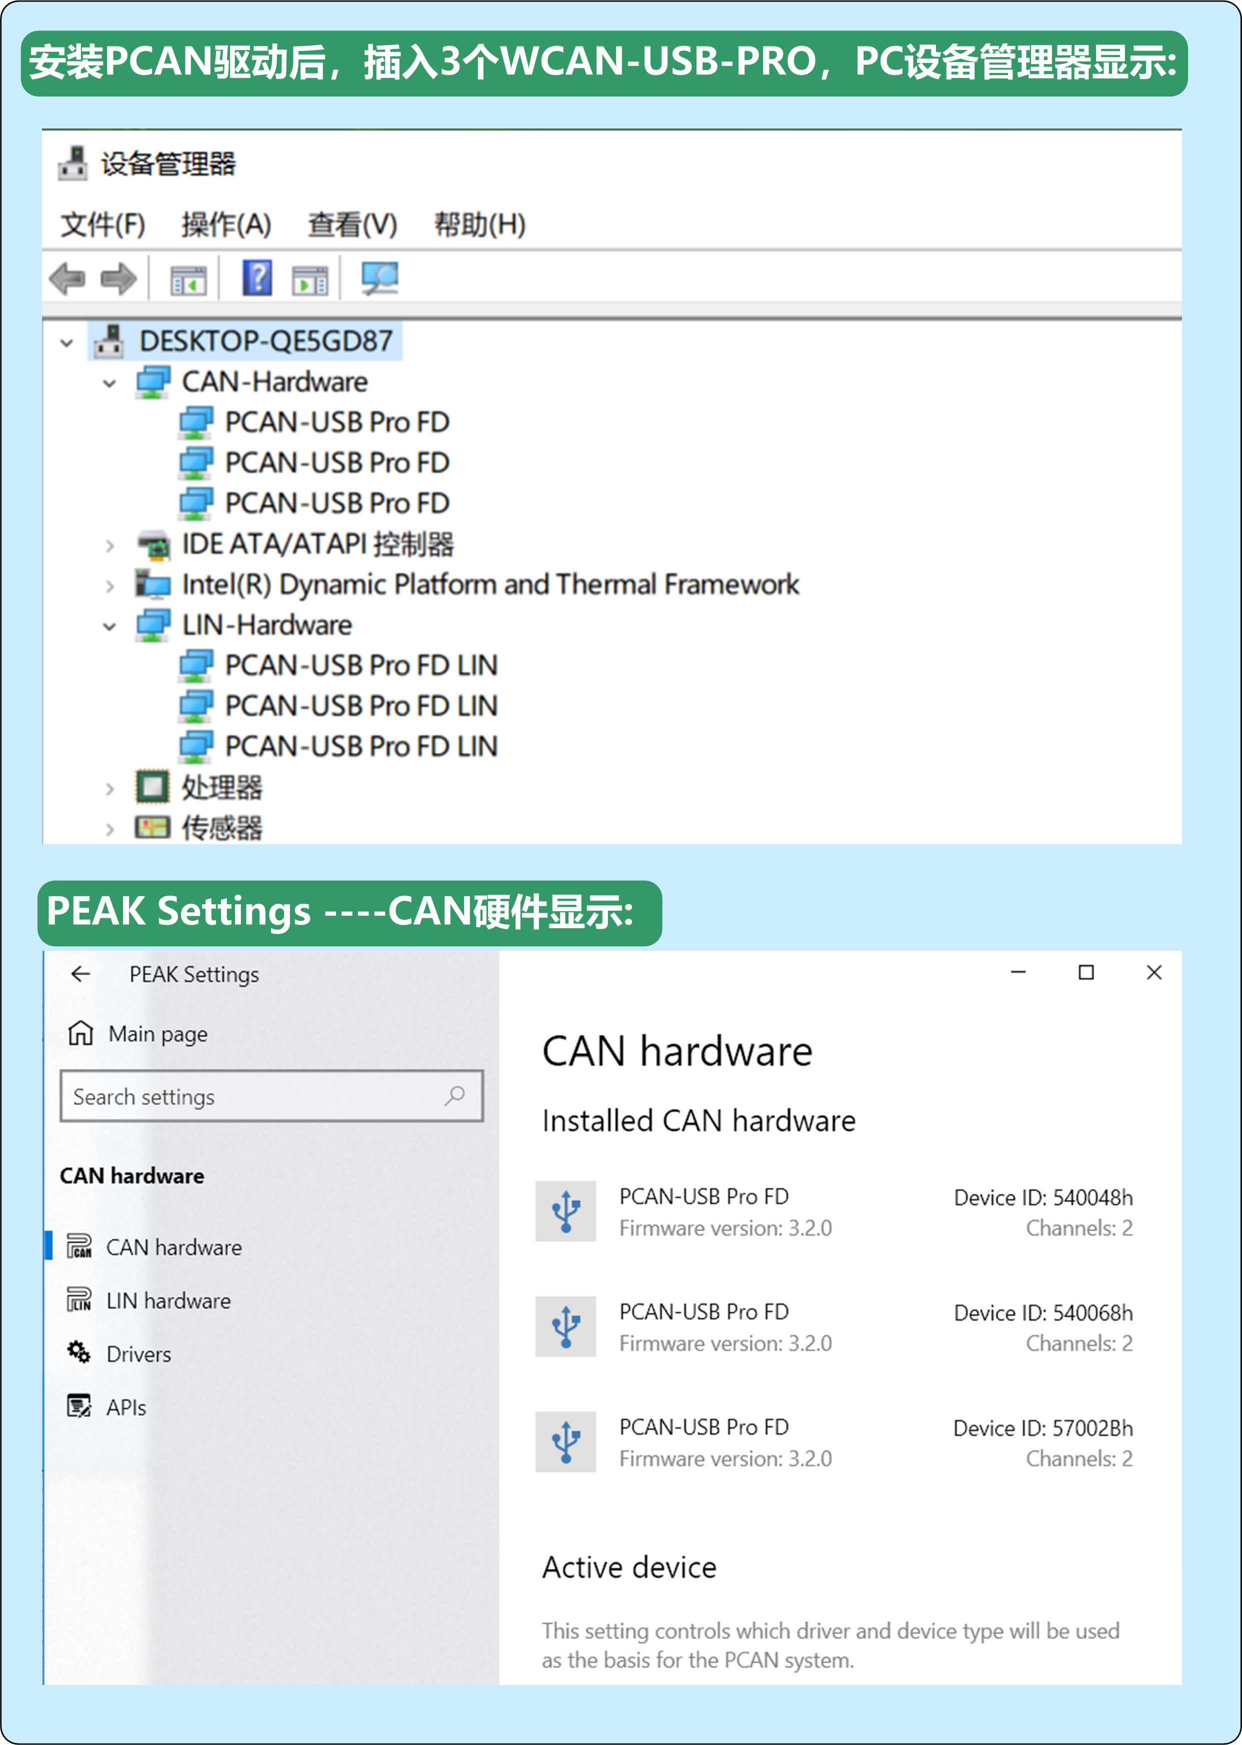This screenshot has height=1745, width=1242.
Task: Select the CAN-Hardware tree item
Action: [x=274, y=382]
